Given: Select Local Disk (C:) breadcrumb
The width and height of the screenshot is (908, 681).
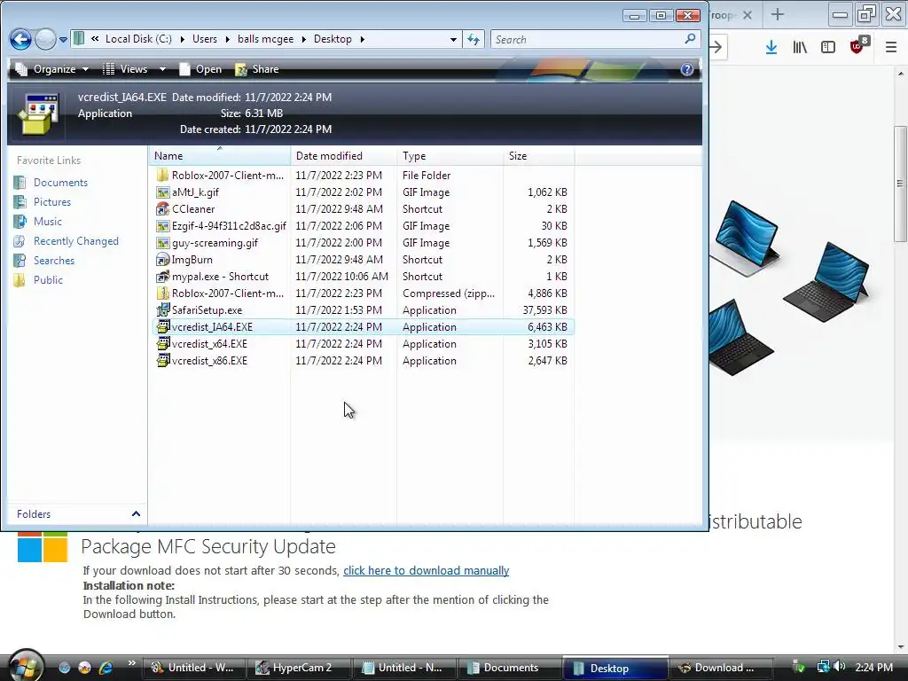Looking at the screenshot, I should click(x=138, y=39).
